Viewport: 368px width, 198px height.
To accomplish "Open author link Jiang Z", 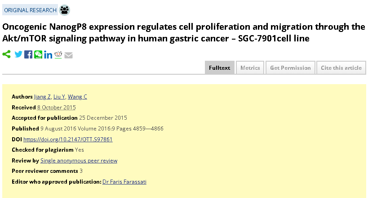I will click(x=43, y=97).
